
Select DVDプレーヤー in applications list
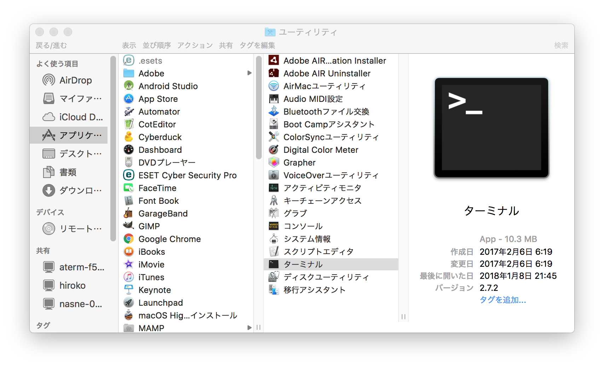click(186, 162)
